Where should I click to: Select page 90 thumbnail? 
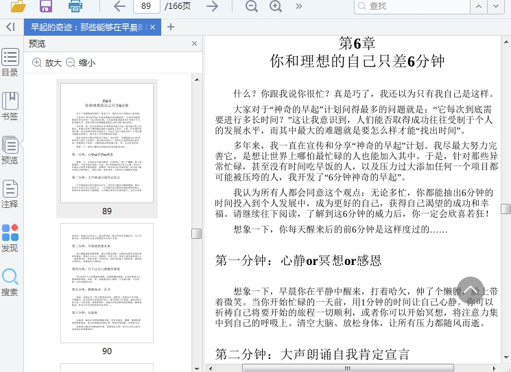click(x=106, y=283)
